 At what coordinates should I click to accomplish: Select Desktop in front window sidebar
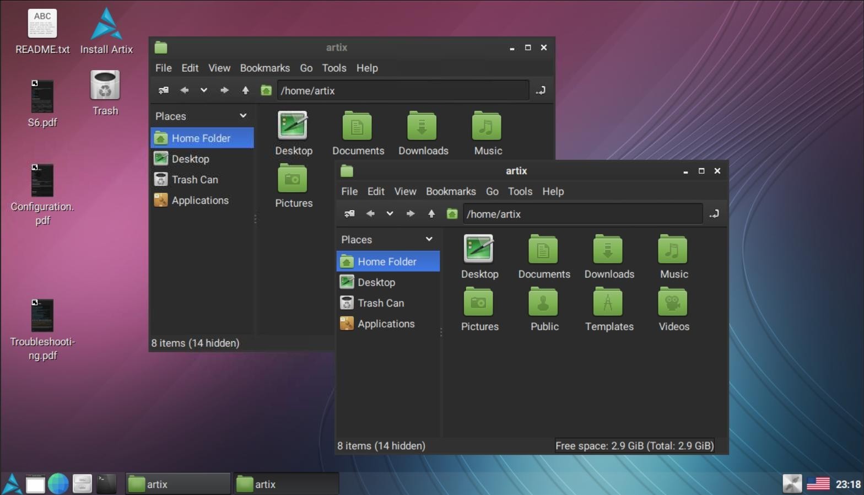388,282
